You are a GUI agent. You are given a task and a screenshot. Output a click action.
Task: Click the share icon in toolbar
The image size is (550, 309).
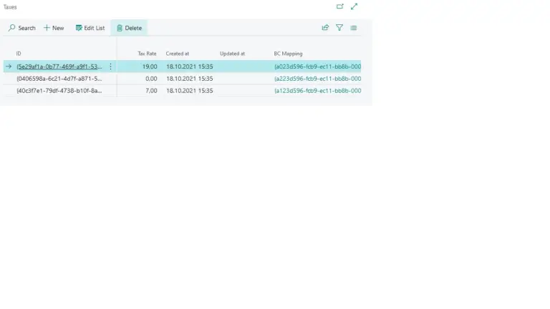point(325,28)
